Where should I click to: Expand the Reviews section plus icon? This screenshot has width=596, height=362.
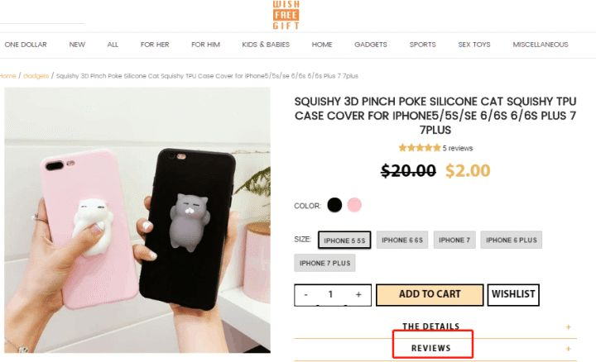568,348
